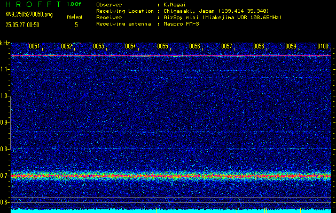Click the observer name K.Nagai
The height and width of the screenshot is (213, 336).
175,4
